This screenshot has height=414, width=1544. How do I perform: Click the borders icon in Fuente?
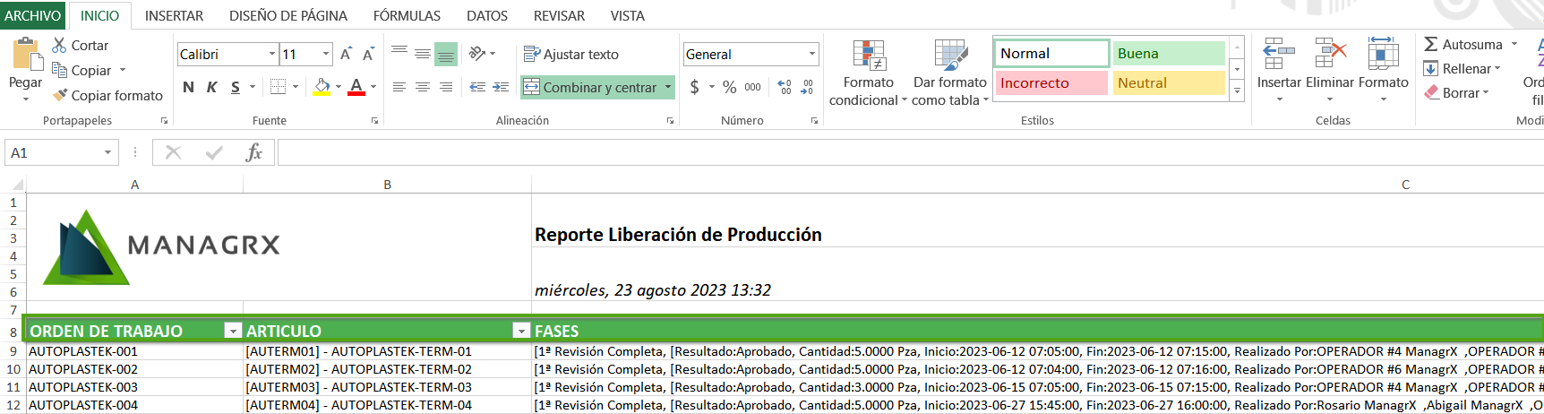[x=278, y=87]
